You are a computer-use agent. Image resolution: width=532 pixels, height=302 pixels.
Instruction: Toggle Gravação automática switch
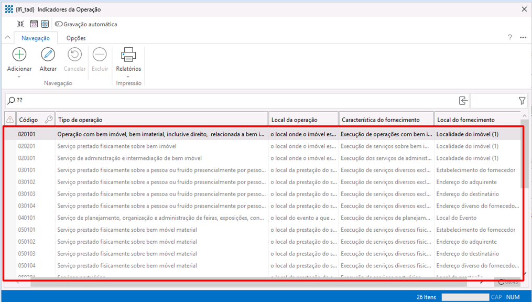tap(59, 24)
